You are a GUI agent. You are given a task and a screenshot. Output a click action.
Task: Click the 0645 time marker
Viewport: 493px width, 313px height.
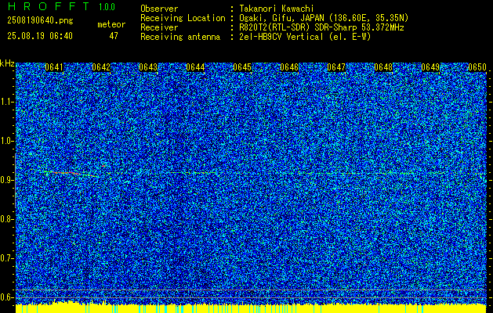click(x=242, y=67)
